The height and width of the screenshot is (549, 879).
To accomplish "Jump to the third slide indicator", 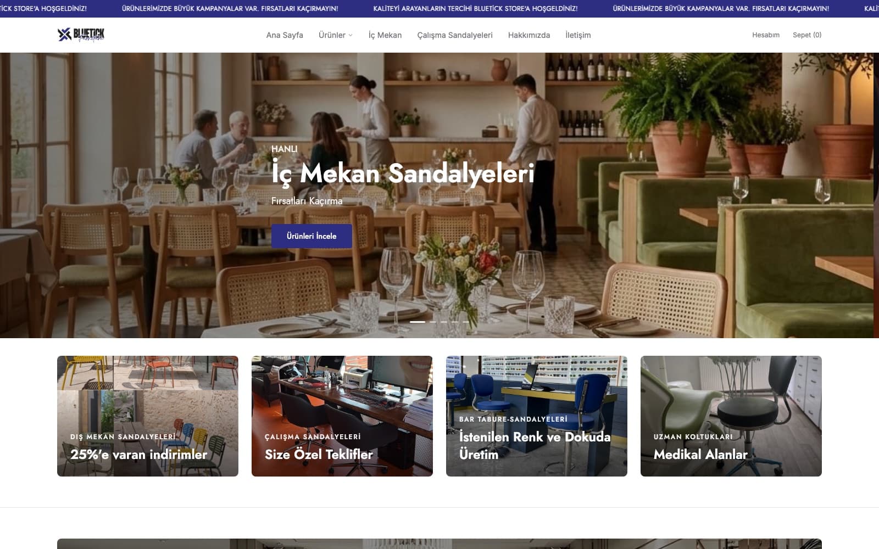I will point(444,322).
